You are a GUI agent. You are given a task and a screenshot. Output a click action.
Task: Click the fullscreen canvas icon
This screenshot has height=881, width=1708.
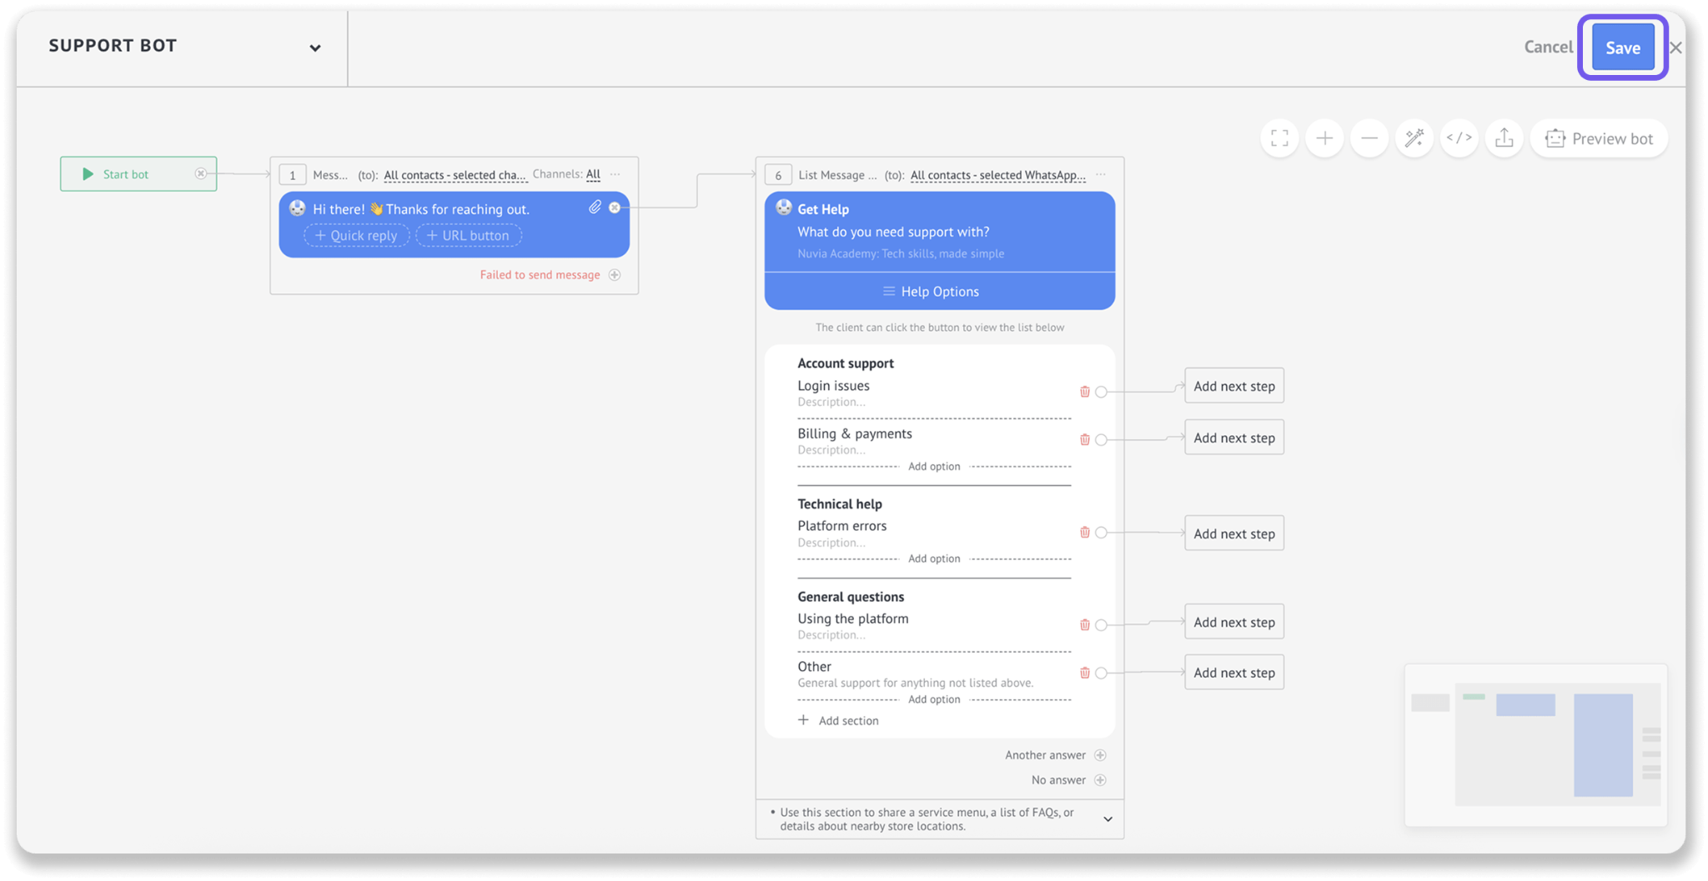(x=1279, y=138)
